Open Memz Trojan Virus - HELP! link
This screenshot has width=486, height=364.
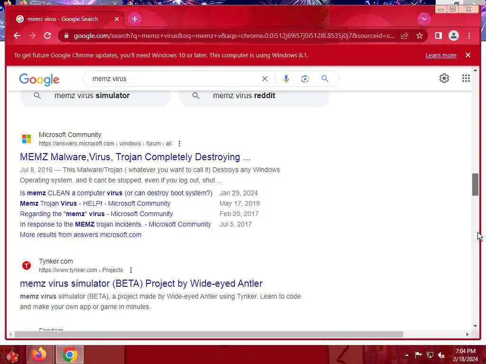tap(95, 204)
